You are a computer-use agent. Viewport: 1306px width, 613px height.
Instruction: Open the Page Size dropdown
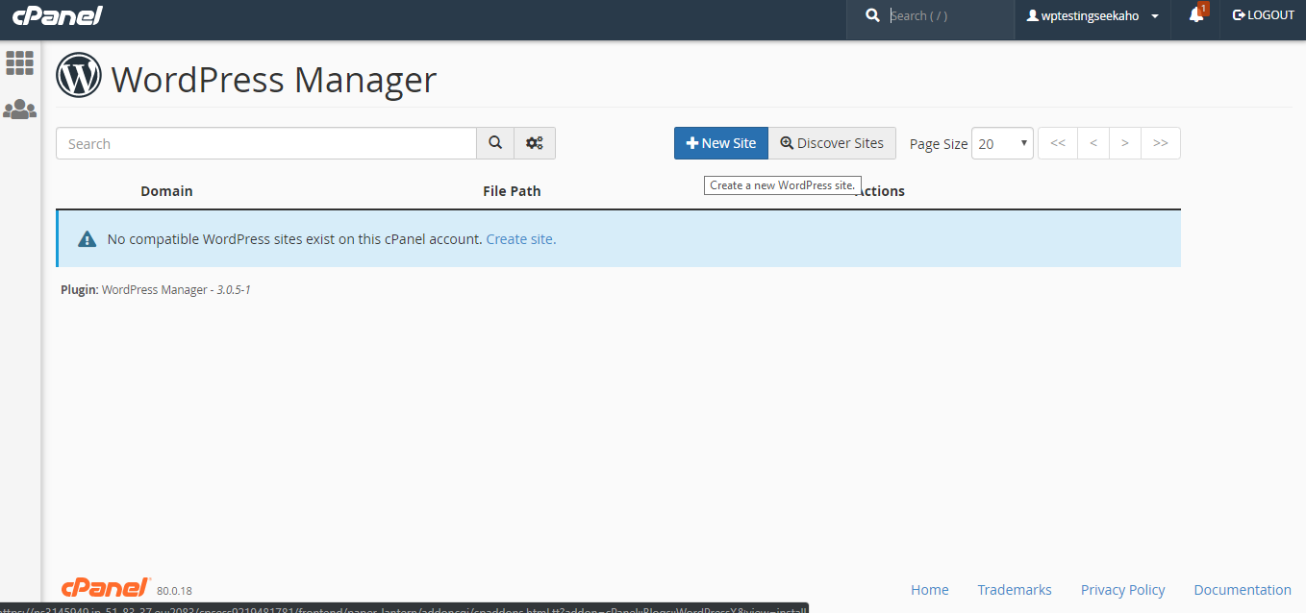[1002, 143]
